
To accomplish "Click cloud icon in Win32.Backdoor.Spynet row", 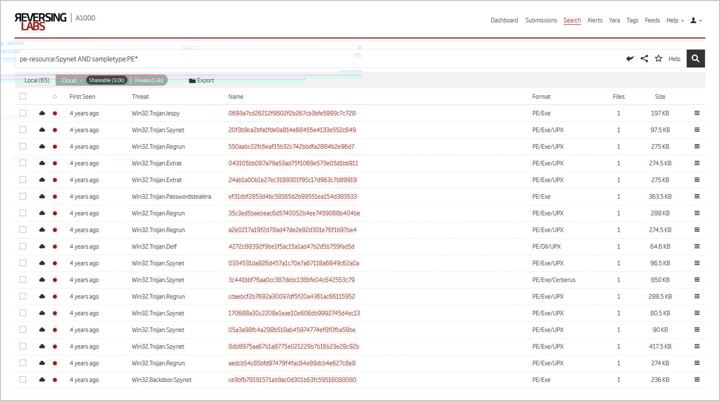I will (42, 380).
